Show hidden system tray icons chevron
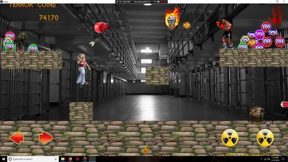The image size is (288, 162). coord(261,159)
